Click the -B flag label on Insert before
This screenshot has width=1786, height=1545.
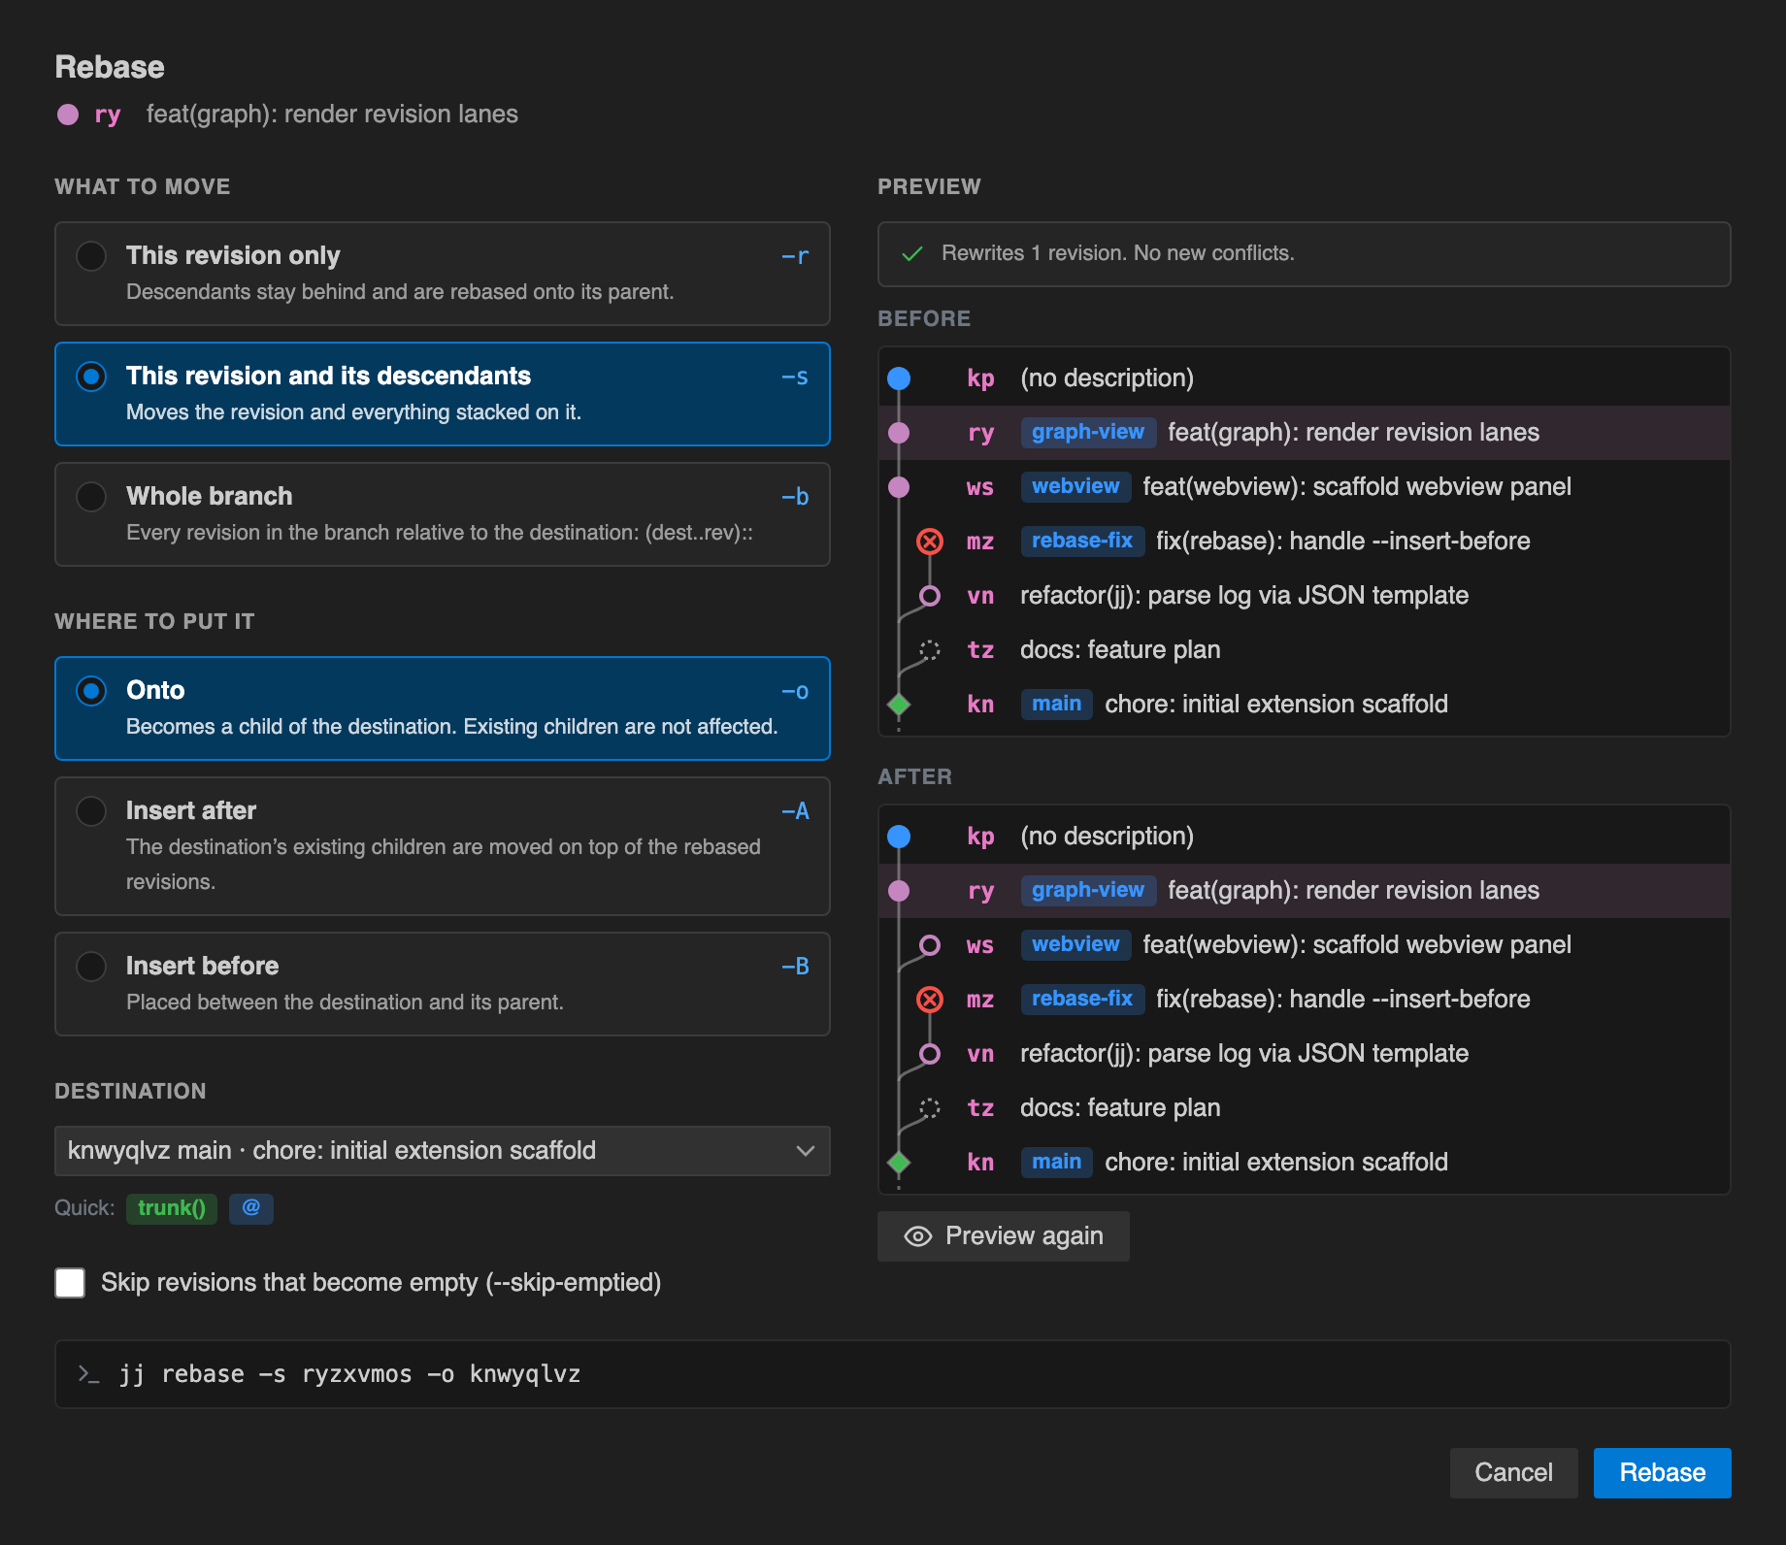point(795,967)
